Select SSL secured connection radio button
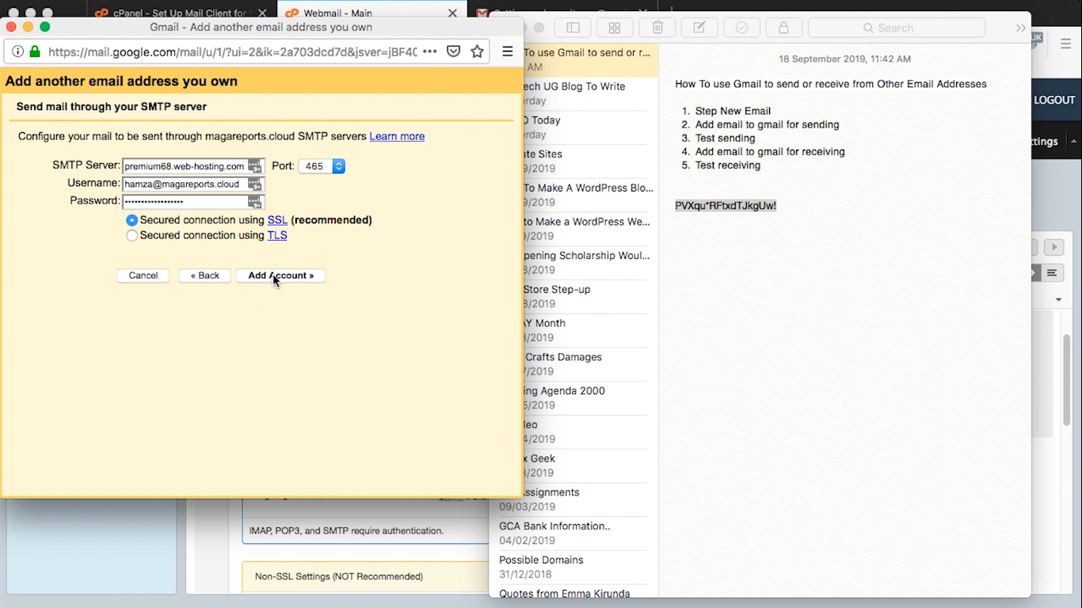This screenshot has height=608, width=1082. point(131,220)
